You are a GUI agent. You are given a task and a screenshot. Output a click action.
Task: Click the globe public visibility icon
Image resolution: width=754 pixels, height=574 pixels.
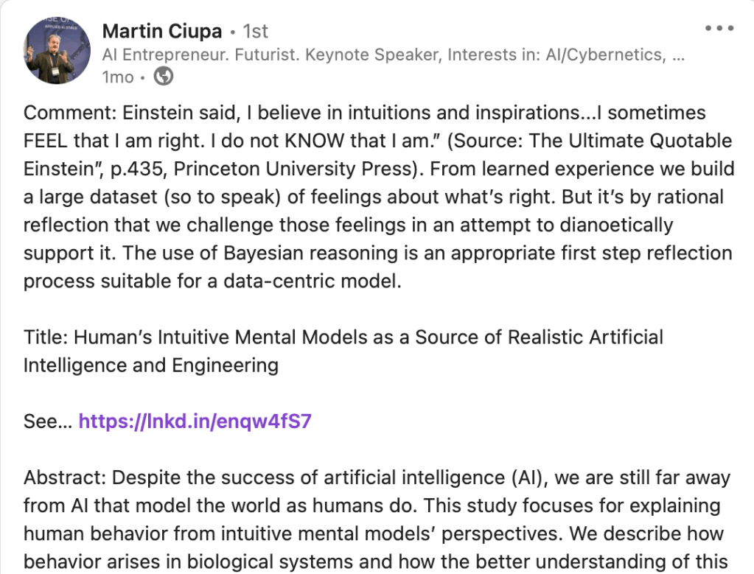[x=163, y=77]
